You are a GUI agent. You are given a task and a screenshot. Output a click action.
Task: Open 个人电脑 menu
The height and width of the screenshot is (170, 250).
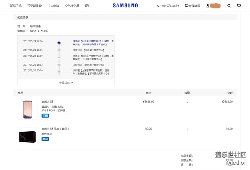(53, 6)
